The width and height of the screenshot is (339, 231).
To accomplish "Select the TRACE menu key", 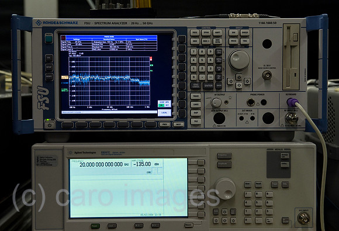I will point(196,96).
